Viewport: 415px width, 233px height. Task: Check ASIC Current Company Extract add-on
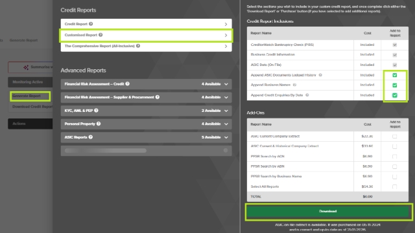tap(395, 137)
